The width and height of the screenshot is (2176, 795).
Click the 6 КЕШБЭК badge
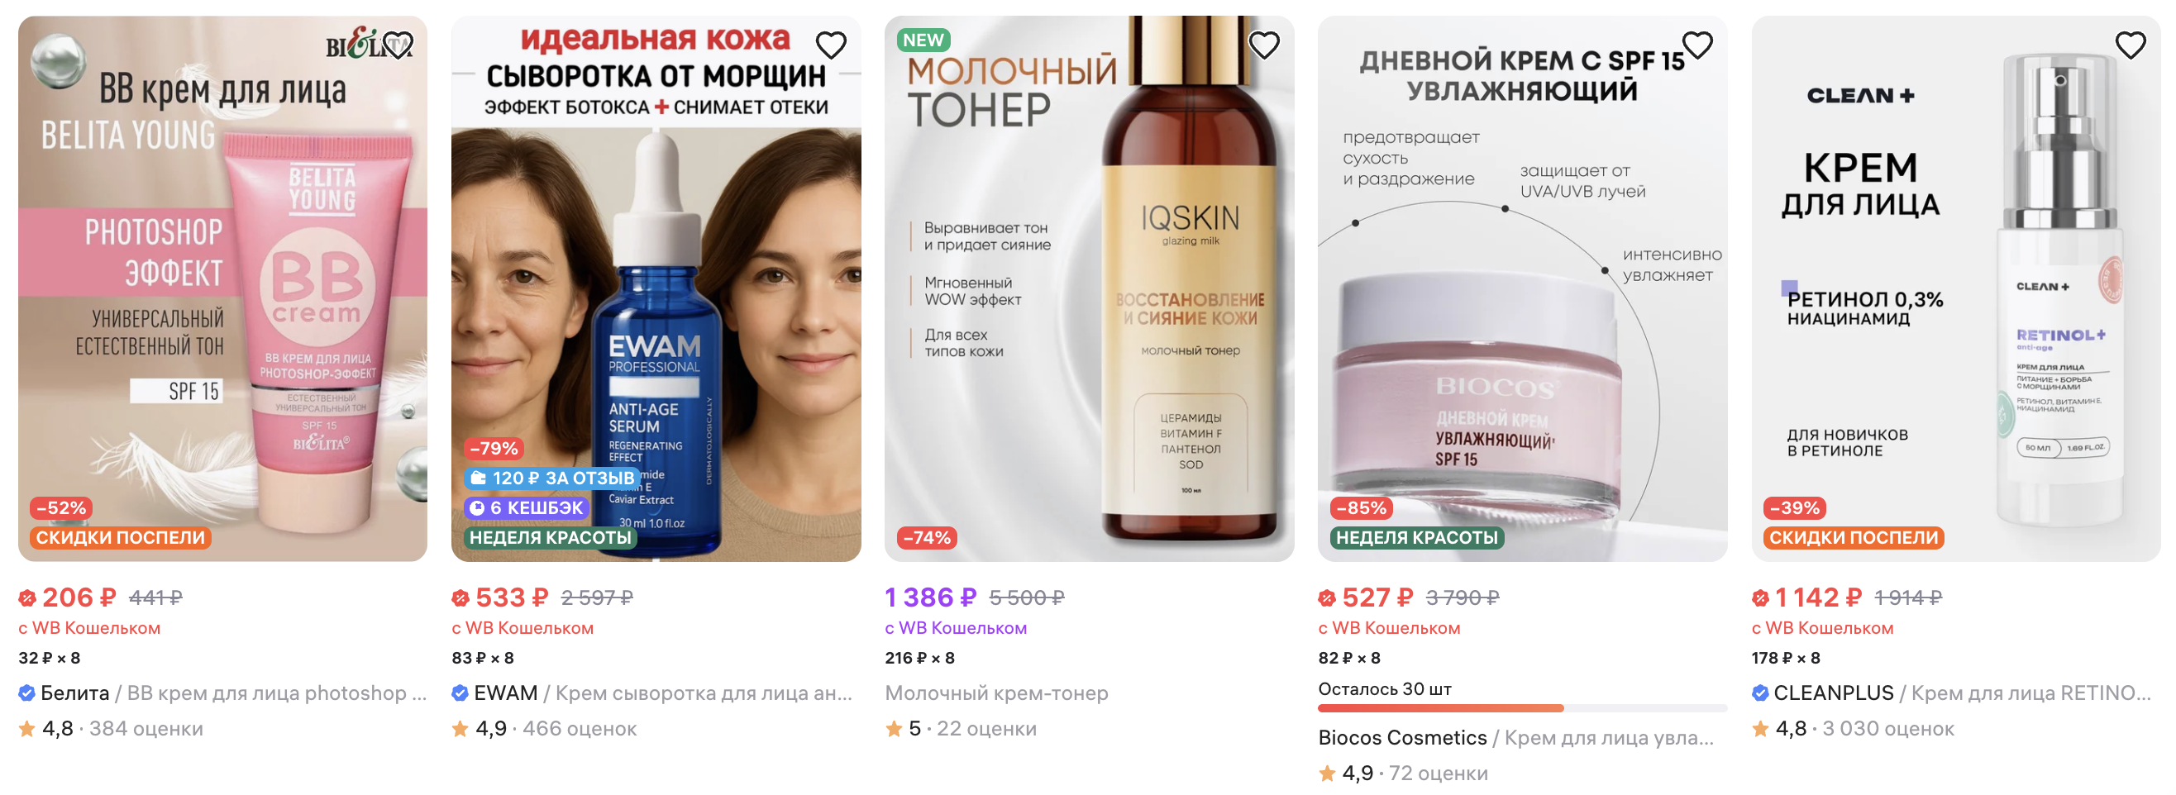pos(527,507)
